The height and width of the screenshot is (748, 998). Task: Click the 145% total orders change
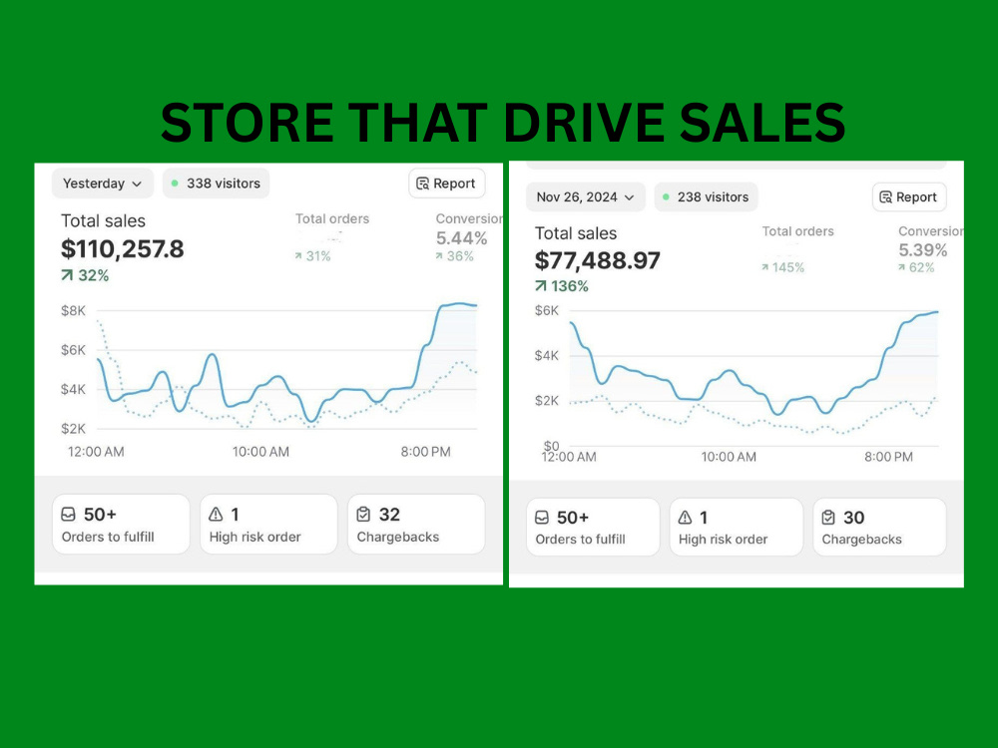[x=782, y=267]
